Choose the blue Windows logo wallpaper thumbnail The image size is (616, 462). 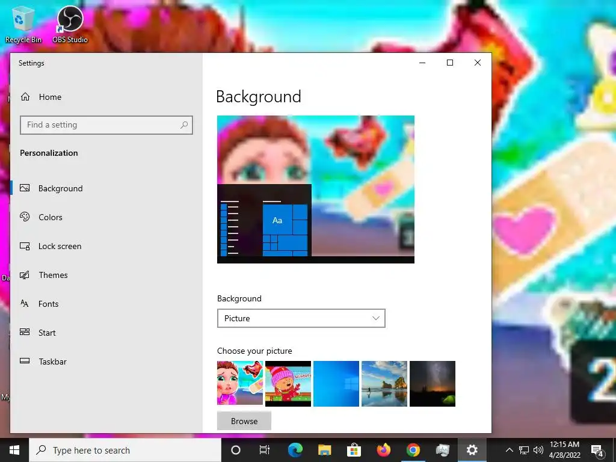tap(336, 383)
